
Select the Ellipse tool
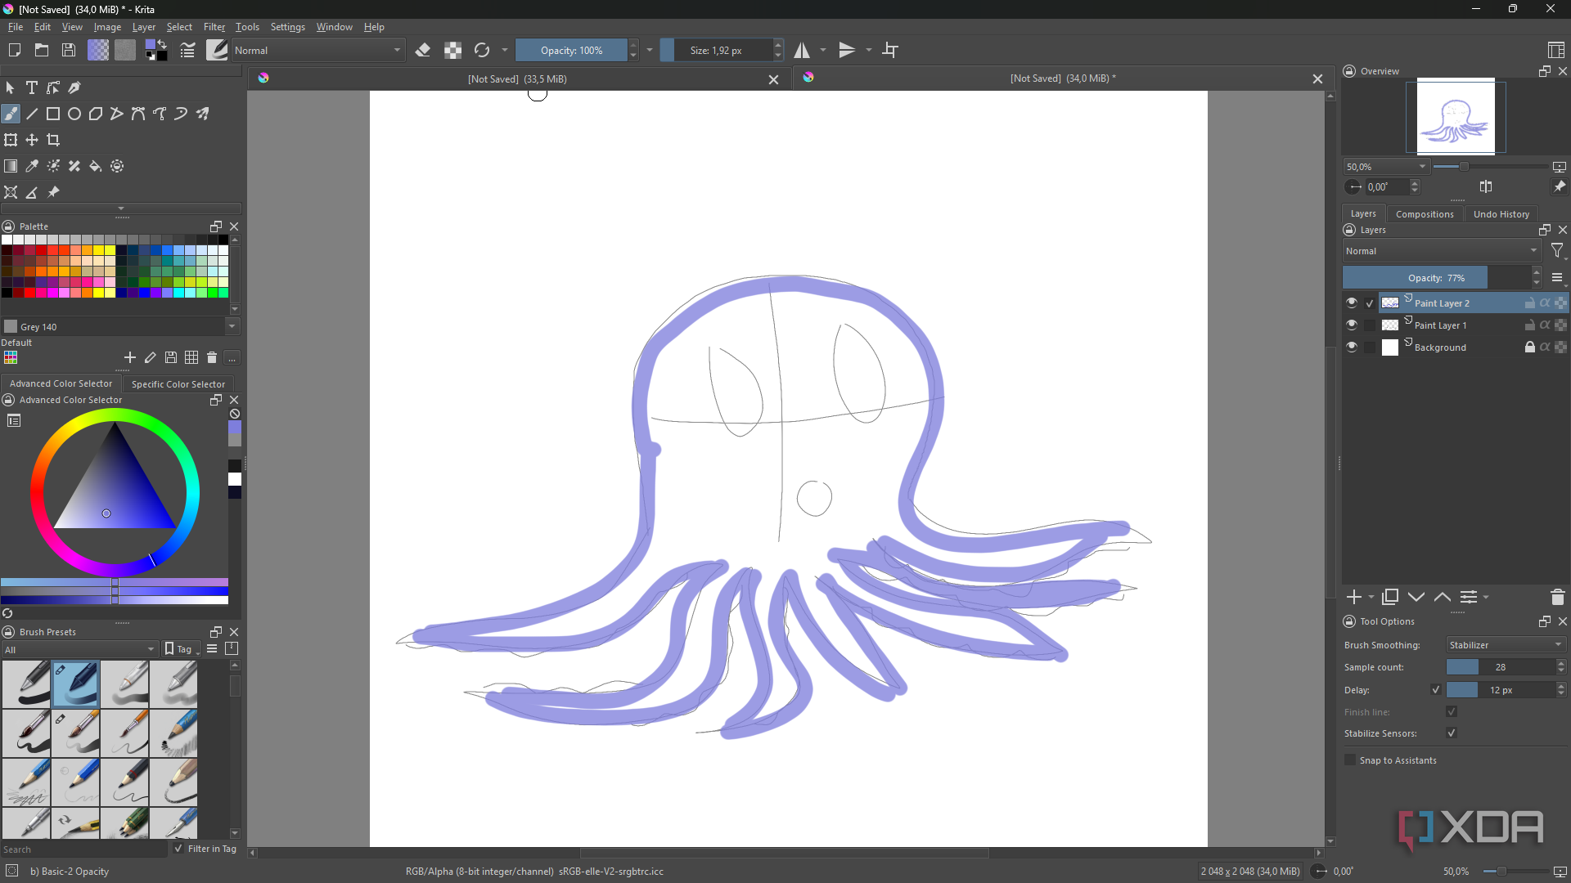74,114
